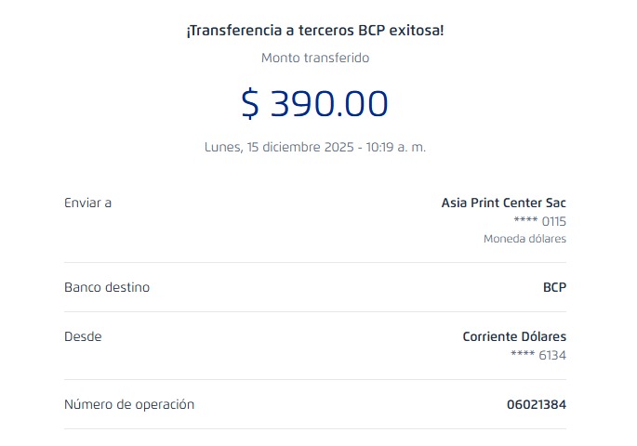
Task: Click the 390.00 transferred amount figure
Action: (328, 103)
